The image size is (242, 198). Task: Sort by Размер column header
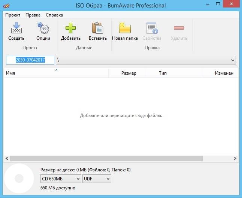point(127,73)
